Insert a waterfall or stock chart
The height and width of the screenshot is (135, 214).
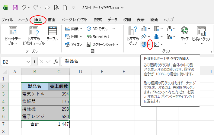tap(169, 29)
